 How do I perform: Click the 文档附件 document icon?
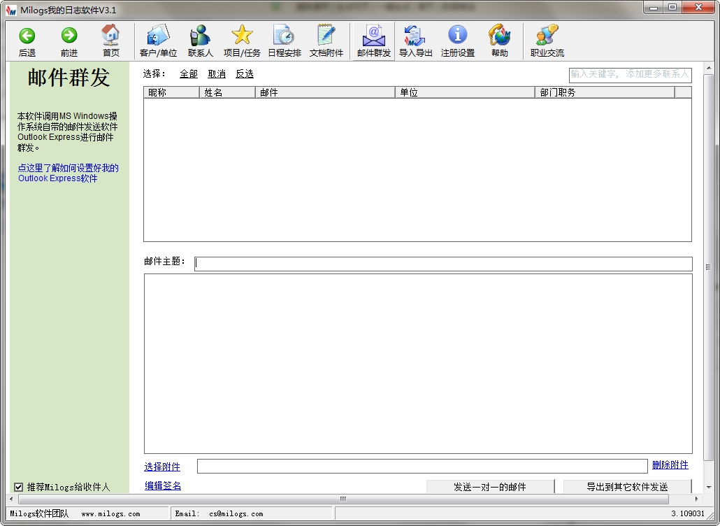pos(326,40)
